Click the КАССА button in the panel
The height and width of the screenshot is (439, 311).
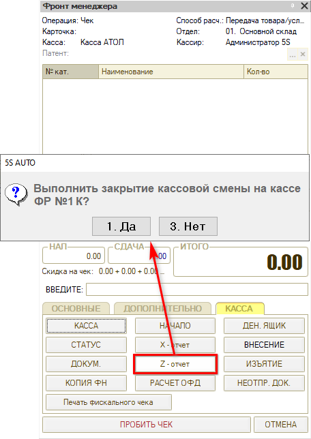(86, 326)
